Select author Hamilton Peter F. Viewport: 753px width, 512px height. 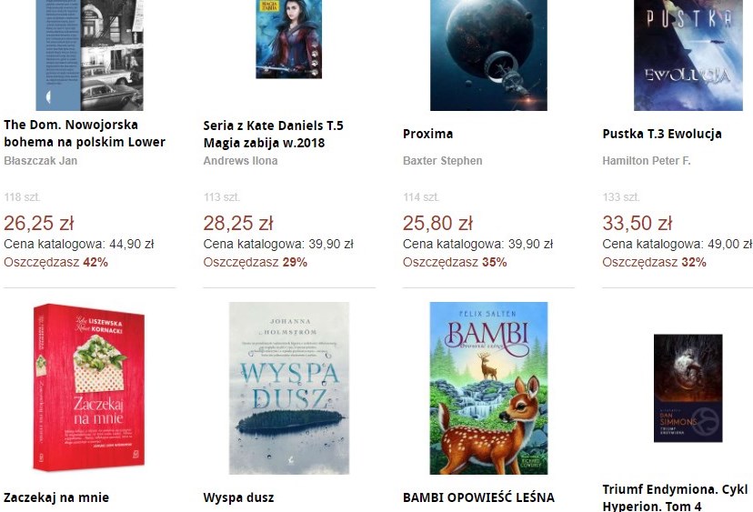pyautogui.click(x=647, y=161)
